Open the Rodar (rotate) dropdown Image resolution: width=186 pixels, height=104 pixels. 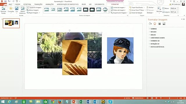tap(150, 13)
